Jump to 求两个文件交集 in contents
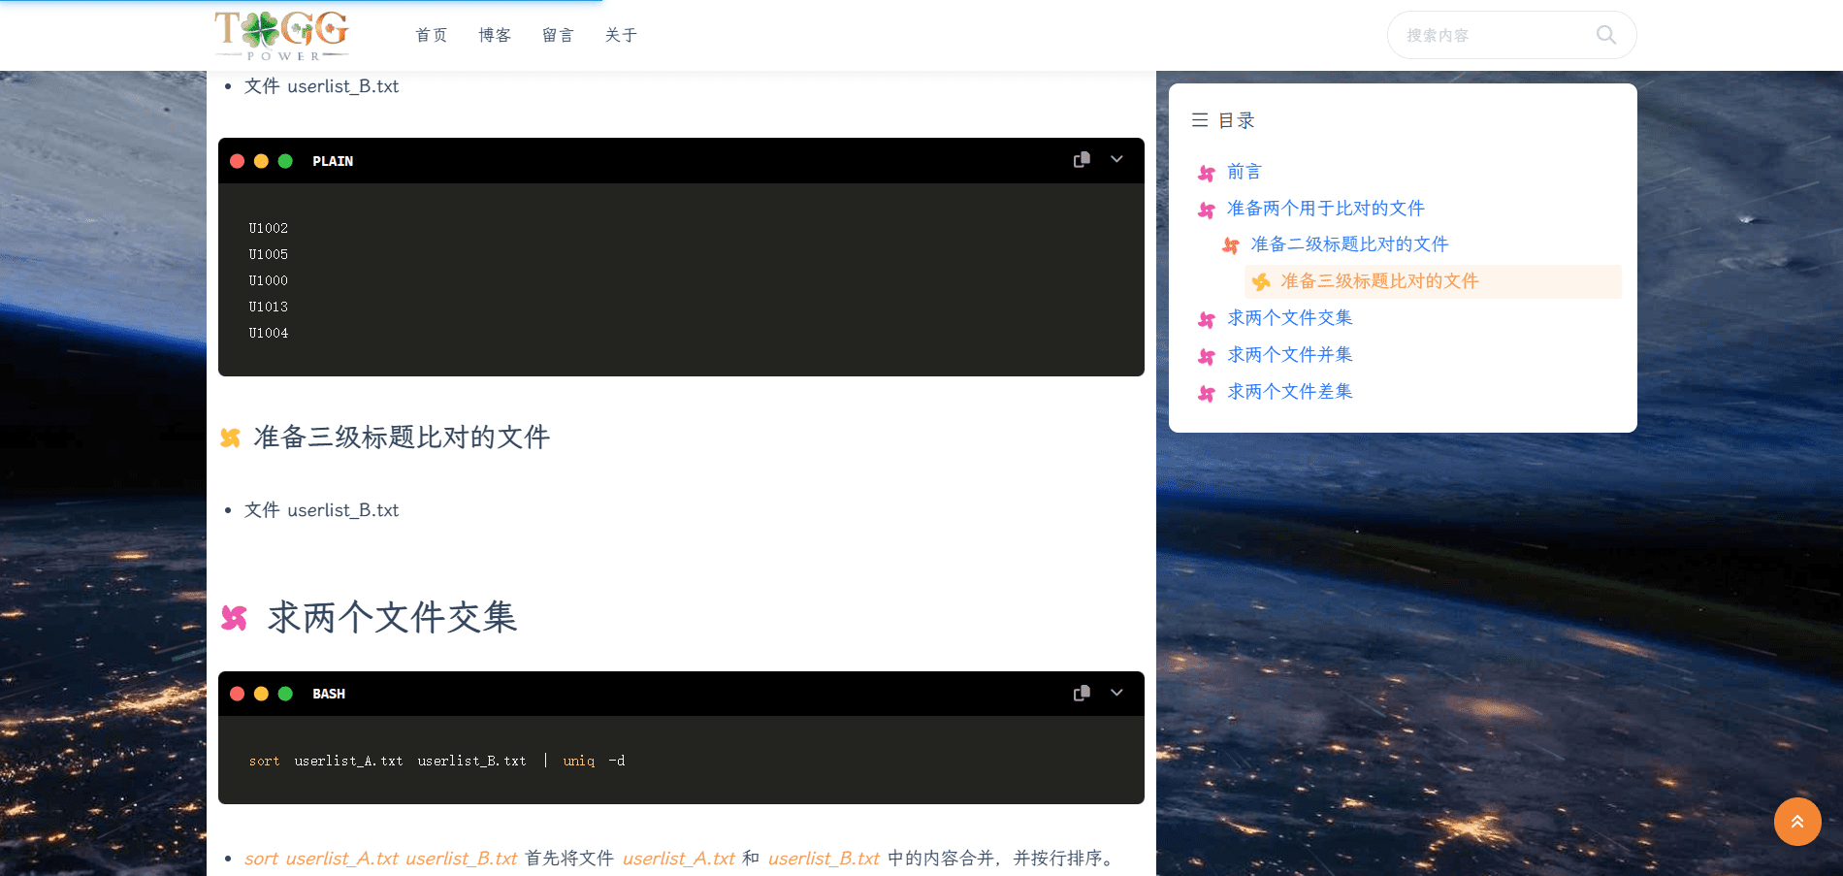The height and width of the screenshot is (876, 1843). [1289, 318]
